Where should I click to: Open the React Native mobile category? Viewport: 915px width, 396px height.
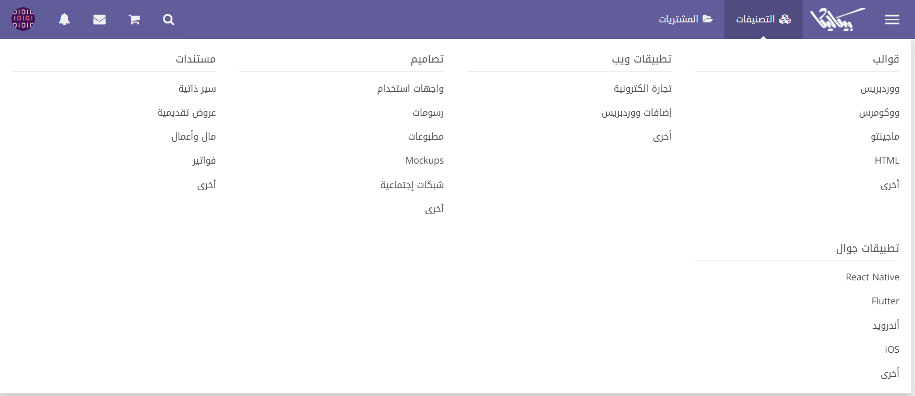pos(872,277)
